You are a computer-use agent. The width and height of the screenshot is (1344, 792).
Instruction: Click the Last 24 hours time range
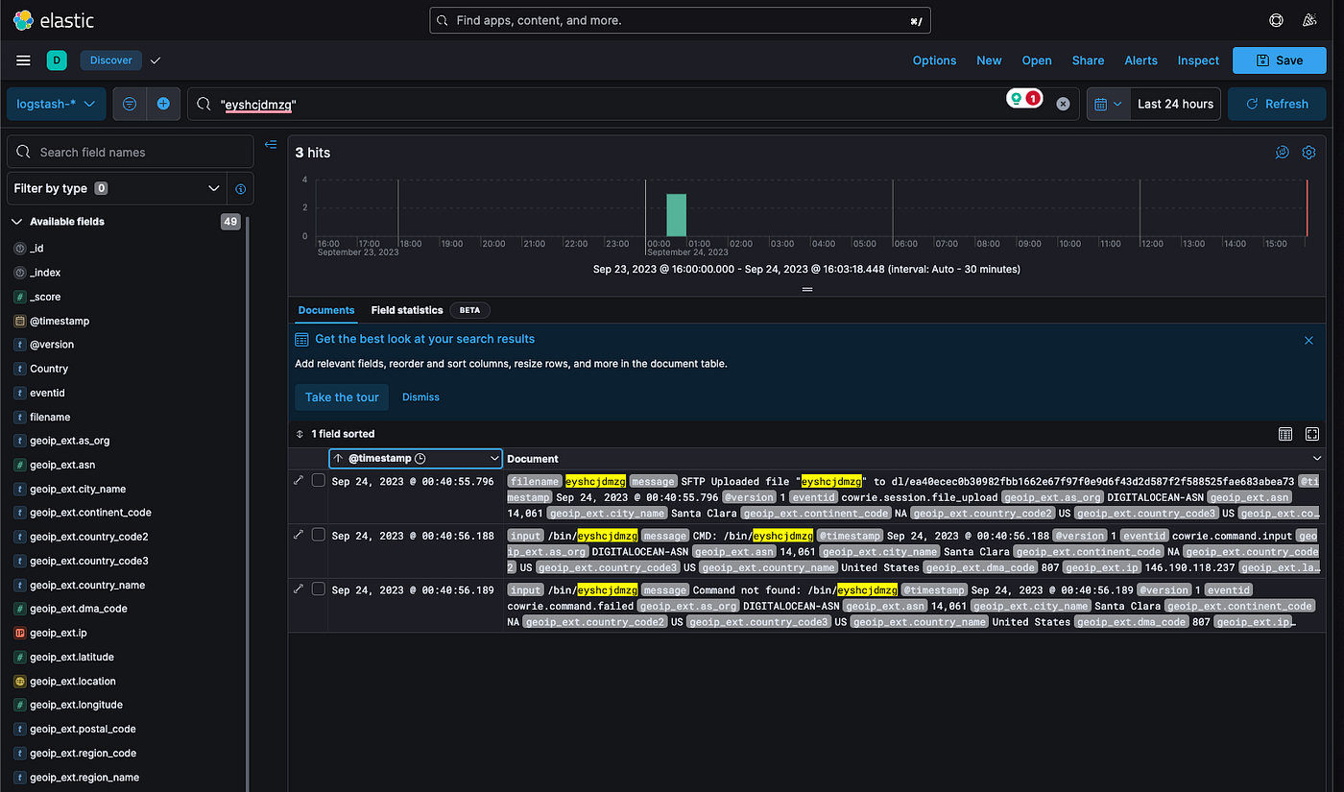[1175, 104]
